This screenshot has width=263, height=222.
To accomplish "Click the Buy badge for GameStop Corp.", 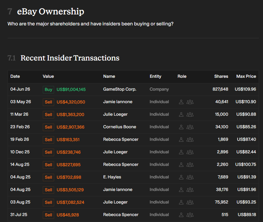I will (x=48, y=90).
